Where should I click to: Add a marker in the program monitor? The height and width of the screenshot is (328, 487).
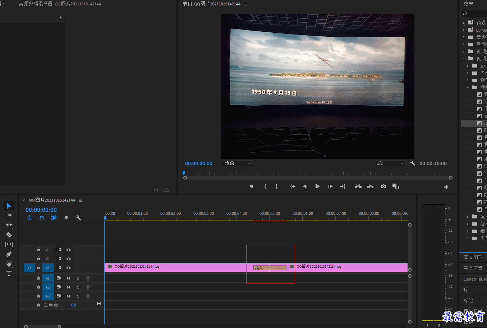coord(252,186)
